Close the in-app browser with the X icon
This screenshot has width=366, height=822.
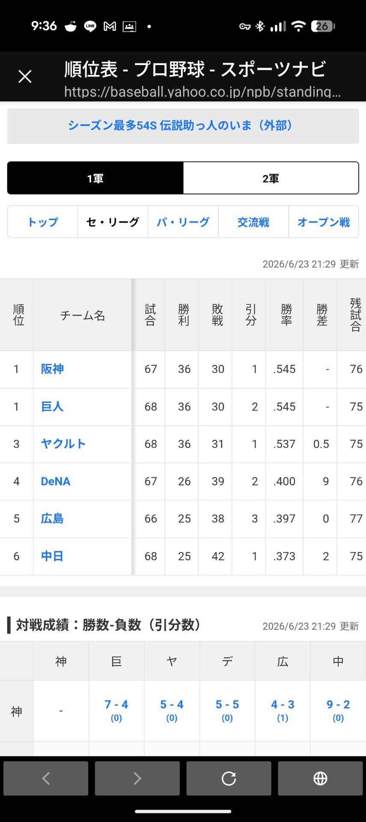click(x=25, y=77)
